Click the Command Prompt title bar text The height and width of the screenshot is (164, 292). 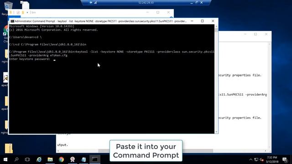coord(100,21)
